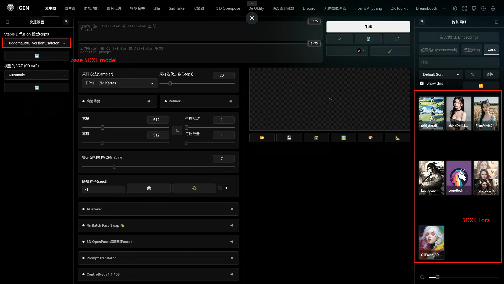The width and height of the screenshot is (504, 284).
Task: Click the paintbrush styles icon
Action: [x=390, y=51]
